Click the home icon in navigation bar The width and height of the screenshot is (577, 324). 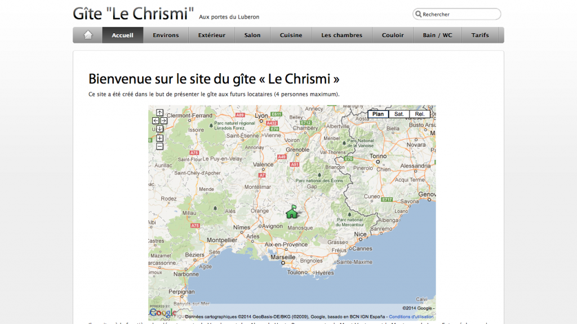(x=88, y=35)
